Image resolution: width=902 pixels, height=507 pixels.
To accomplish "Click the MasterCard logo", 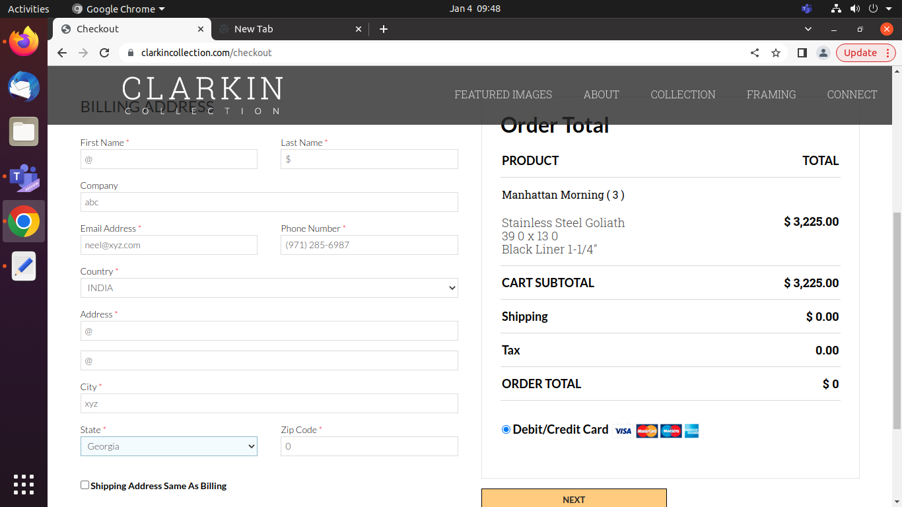I will pyautogui.click(x=647, y=431).
